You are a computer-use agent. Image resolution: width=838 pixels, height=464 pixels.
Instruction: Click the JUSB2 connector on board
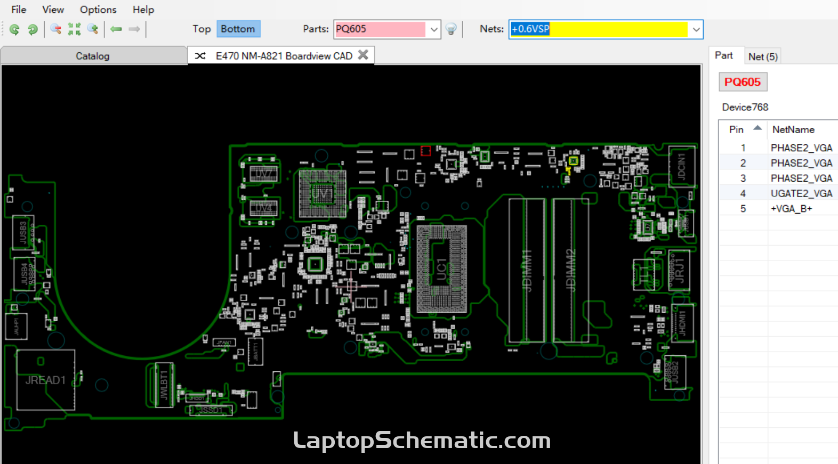675,371
